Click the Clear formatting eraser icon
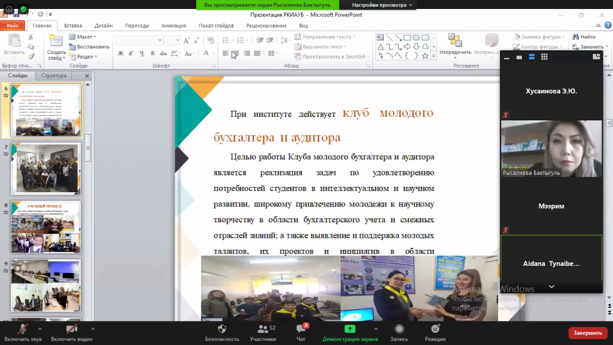Screen dimensions: 613x345 (x=211, y=40)
